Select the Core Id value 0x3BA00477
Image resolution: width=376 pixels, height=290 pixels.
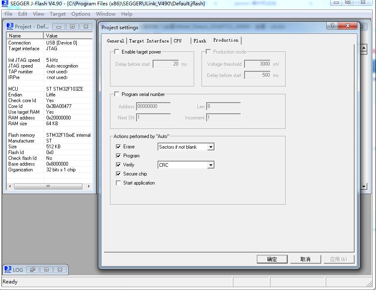pos(59,106)
